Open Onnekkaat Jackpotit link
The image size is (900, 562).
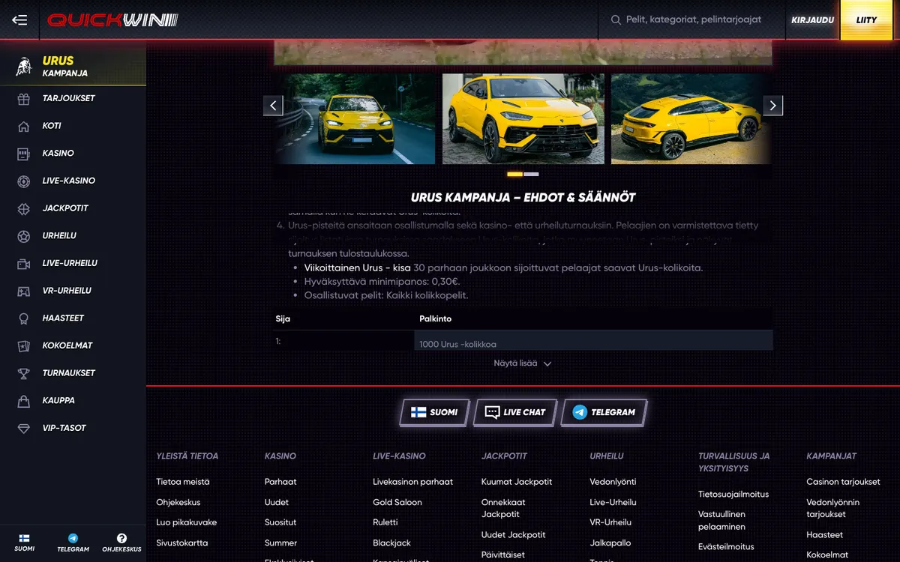(503, 508)
